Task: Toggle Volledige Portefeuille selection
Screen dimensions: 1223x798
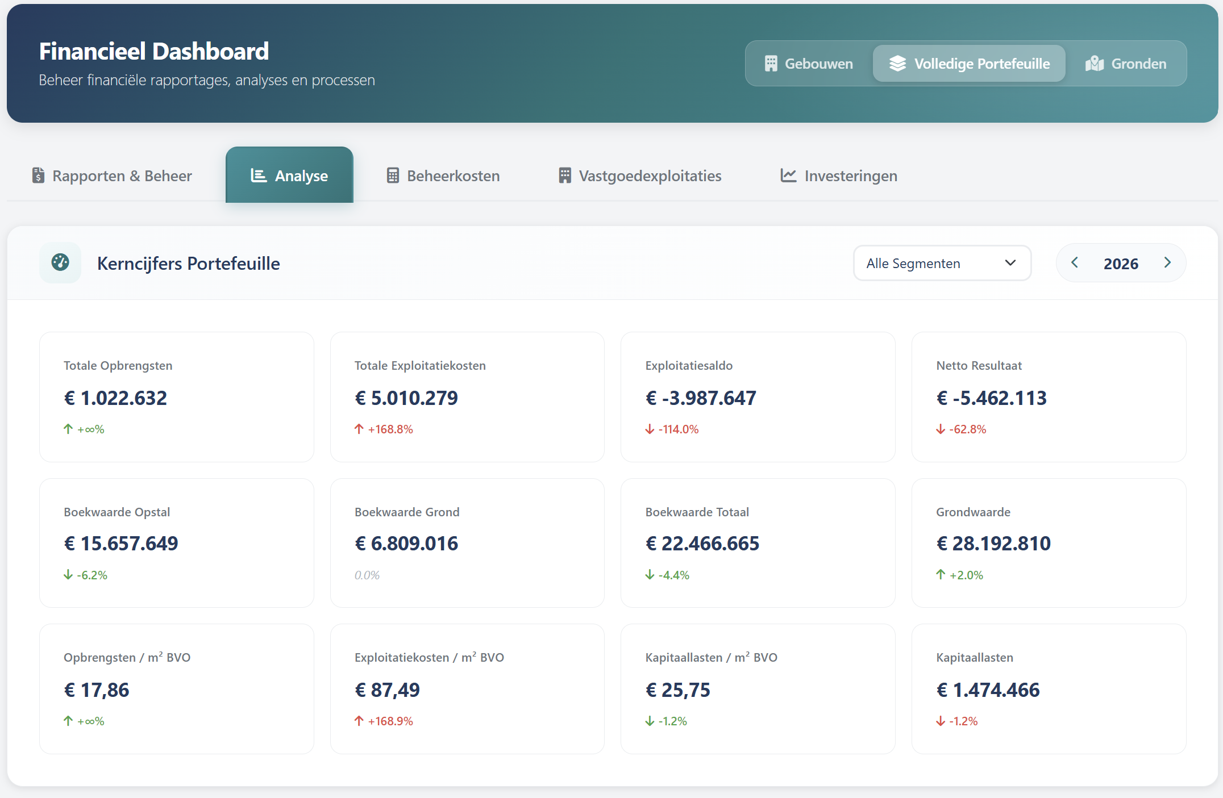Action: (x=968, y=63)
